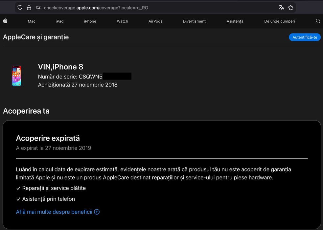This screenshot has width=323, height=230.
Task: Click the De unde cumperi link
Action: pos(280,21)
